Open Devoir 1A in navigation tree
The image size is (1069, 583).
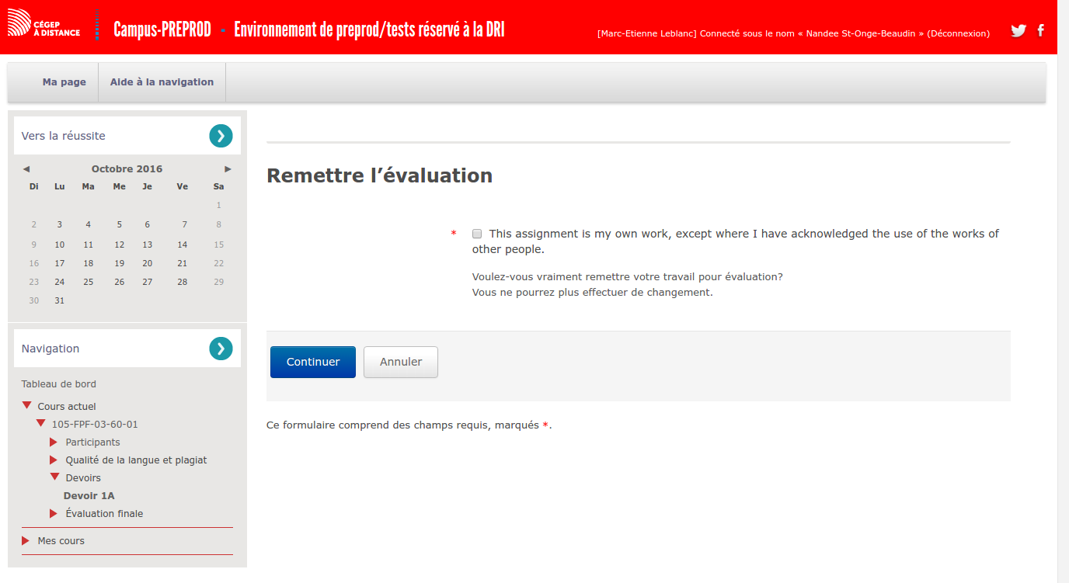(x=89, y=496)
